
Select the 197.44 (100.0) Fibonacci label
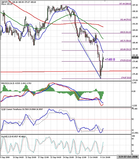(125, 4)
